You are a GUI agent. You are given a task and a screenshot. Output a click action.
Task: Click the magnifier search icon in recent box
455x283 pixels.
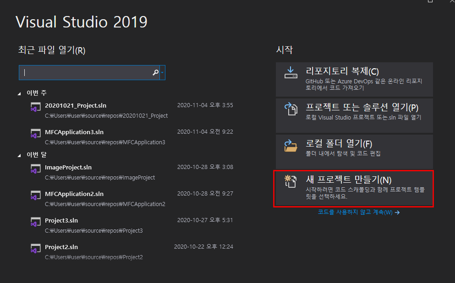pos(155,72)
